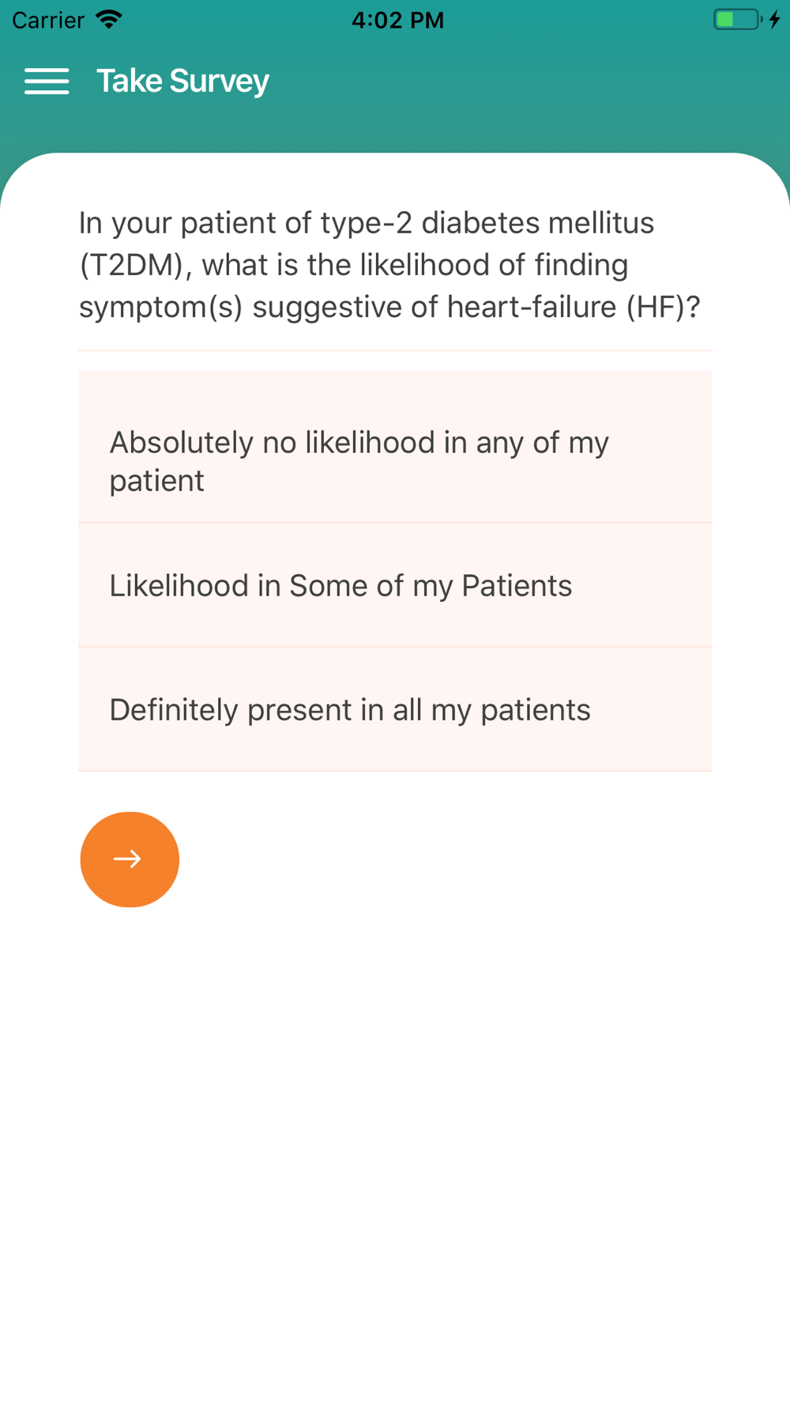Click the divider line under the question
The height and width of the screenshot is (1406, 790).
click(395, 350)
